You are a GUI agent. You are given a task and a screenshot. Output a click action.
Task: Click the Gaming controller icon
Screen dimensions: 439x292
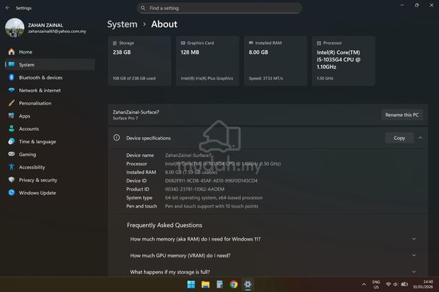coord(12,154)
